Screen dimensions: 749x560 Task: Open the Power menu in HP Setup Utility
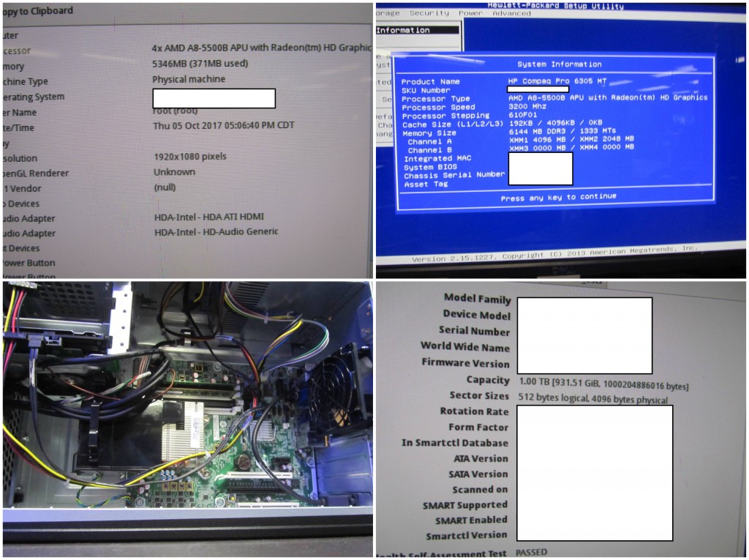pos(470,13)
